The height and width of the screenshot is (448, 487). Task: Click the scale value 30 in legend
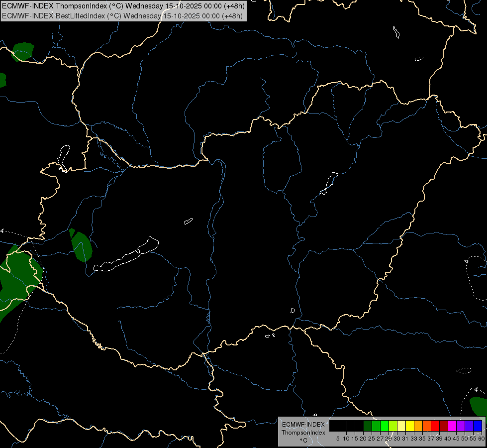pos(397,439)
